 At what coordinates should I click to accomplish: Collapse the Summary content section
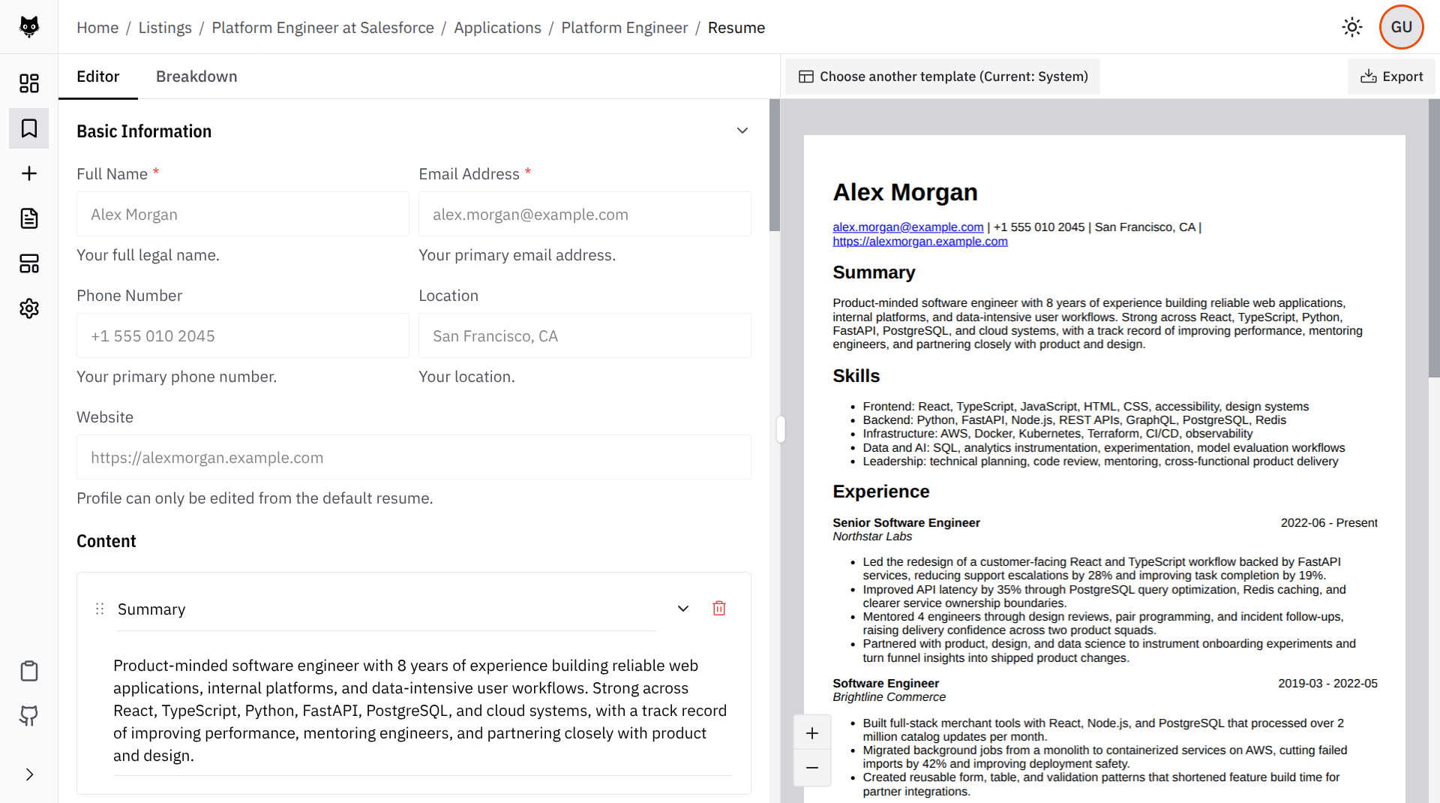683,609
